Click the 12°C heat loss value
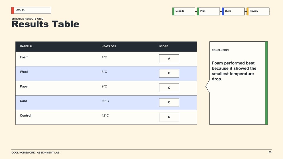The image size is (283, 159). (x=105, y=115)
